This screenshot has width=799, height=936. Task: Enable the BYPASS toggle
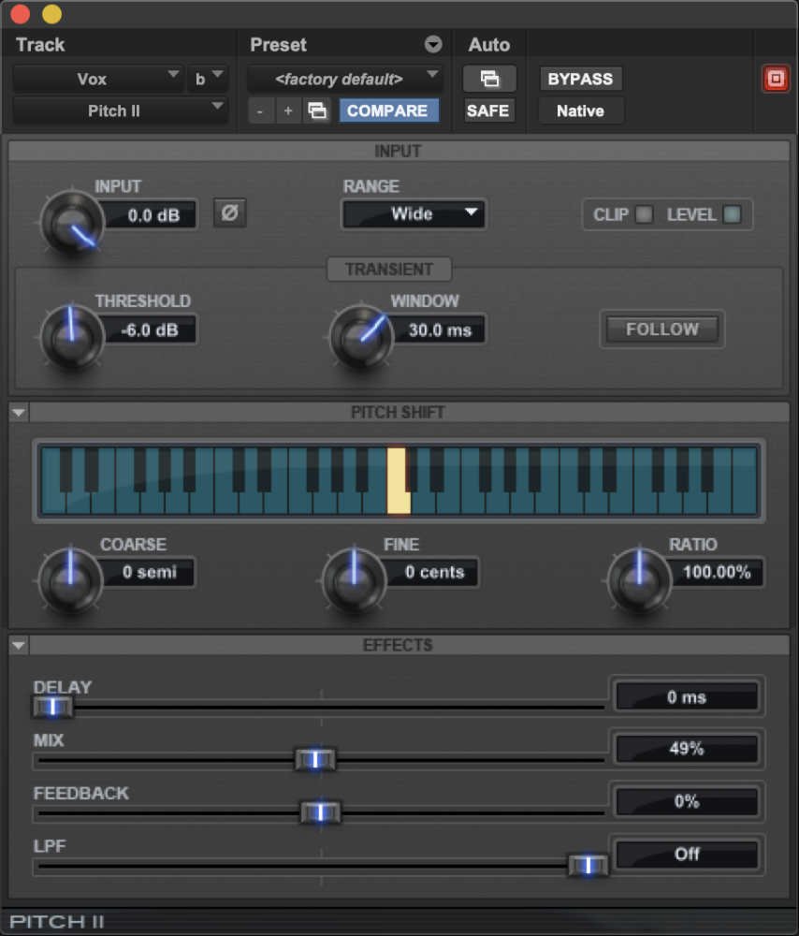click(580, 79)
